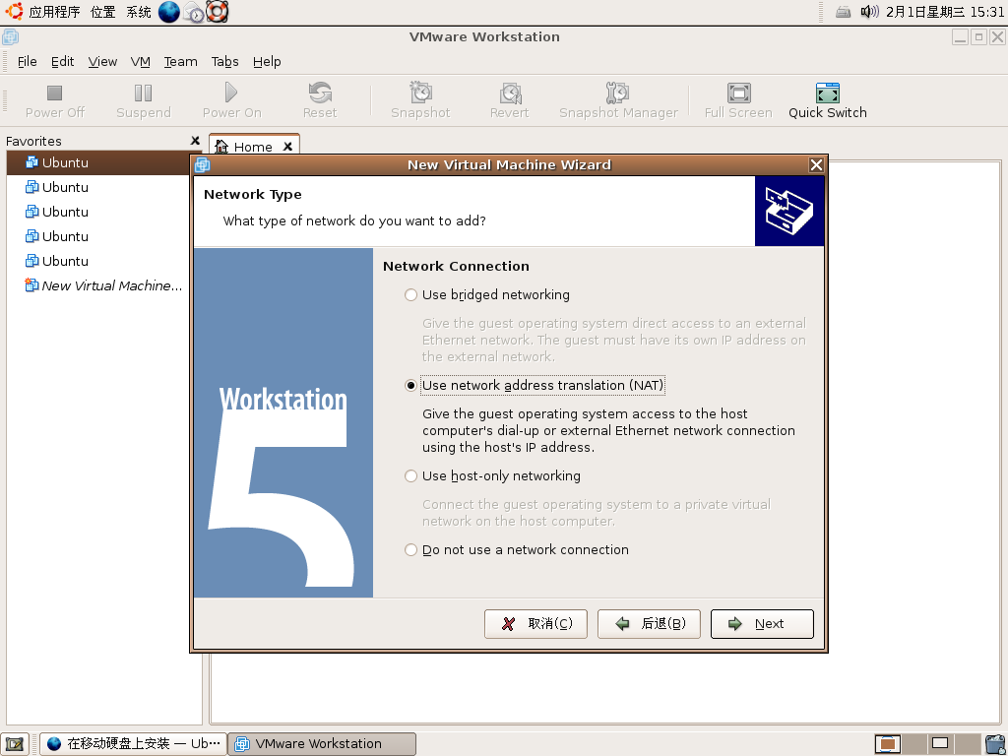Select Use network address translation (NAT)

pos(534,386)
